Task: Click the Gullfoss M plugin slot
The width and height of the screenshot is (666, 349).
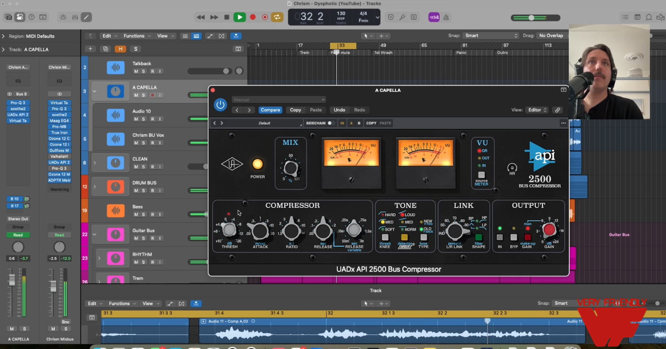Action: [60, 151]
